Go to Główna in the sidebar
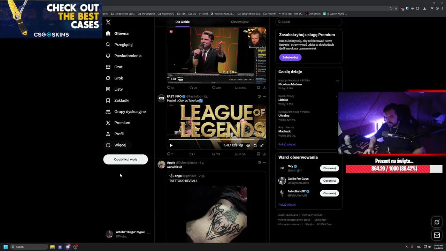The height and width of the screenshot is (251, 446). (x=117, y=33)
